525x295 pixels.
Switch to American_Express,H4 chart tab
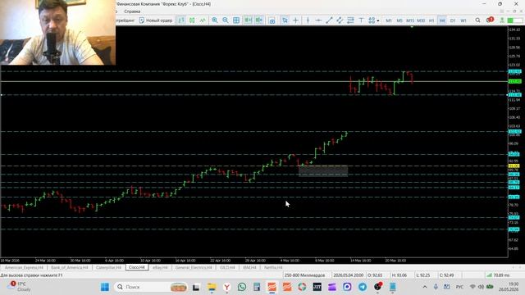(x=24, y=268)
